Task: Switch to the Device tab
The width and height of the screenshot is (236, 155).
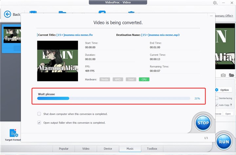Action: (x=108, y=148)
